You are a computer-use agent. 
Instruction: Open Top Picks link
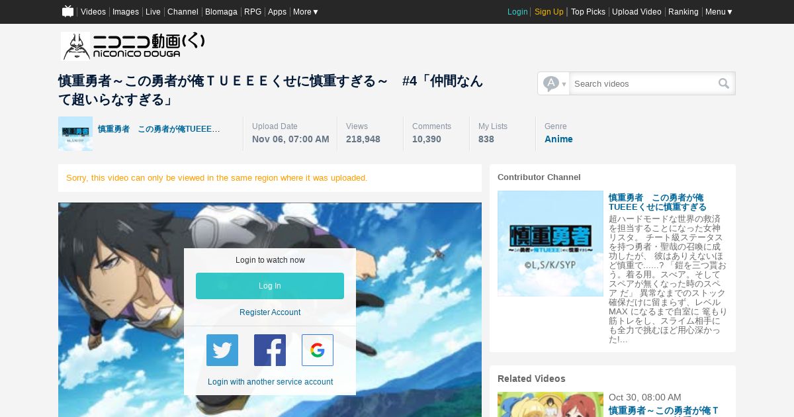[x=588, y=12]
